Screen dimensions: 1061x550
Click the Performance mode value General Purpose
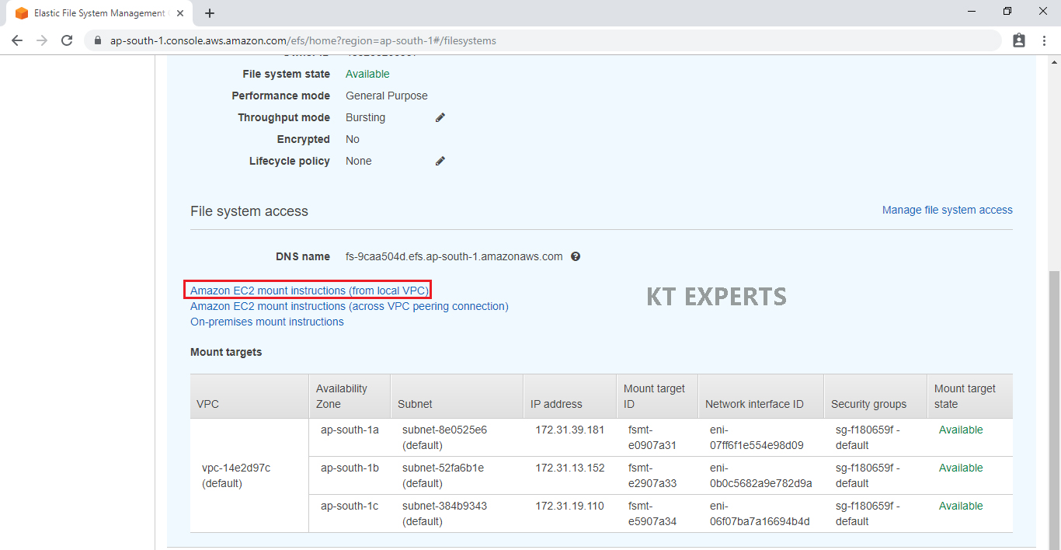click(x=387, y=96)
